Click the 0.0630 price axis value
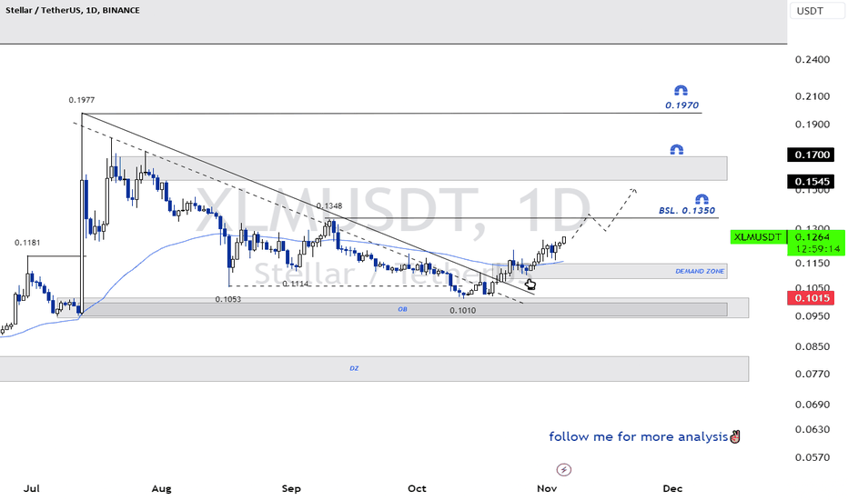The image size is (848, 500). coord(813,429)
